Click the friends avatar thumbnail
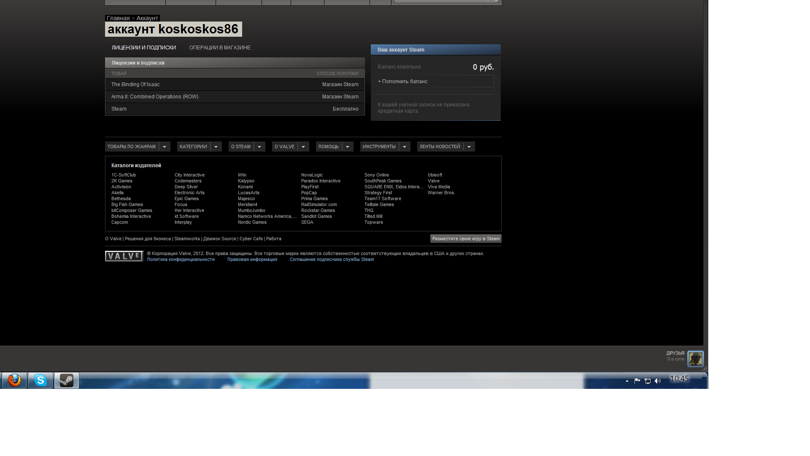Image resolution: width=810 pixels, height=456 pixels. pos(695,359)
